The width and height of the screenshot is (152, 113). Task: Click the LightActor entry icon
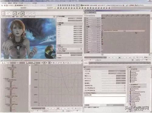pos(130,77)
